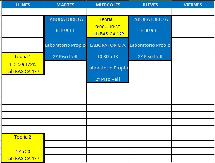Click the '11:15 a 12:45' time text

pos(23,64)
